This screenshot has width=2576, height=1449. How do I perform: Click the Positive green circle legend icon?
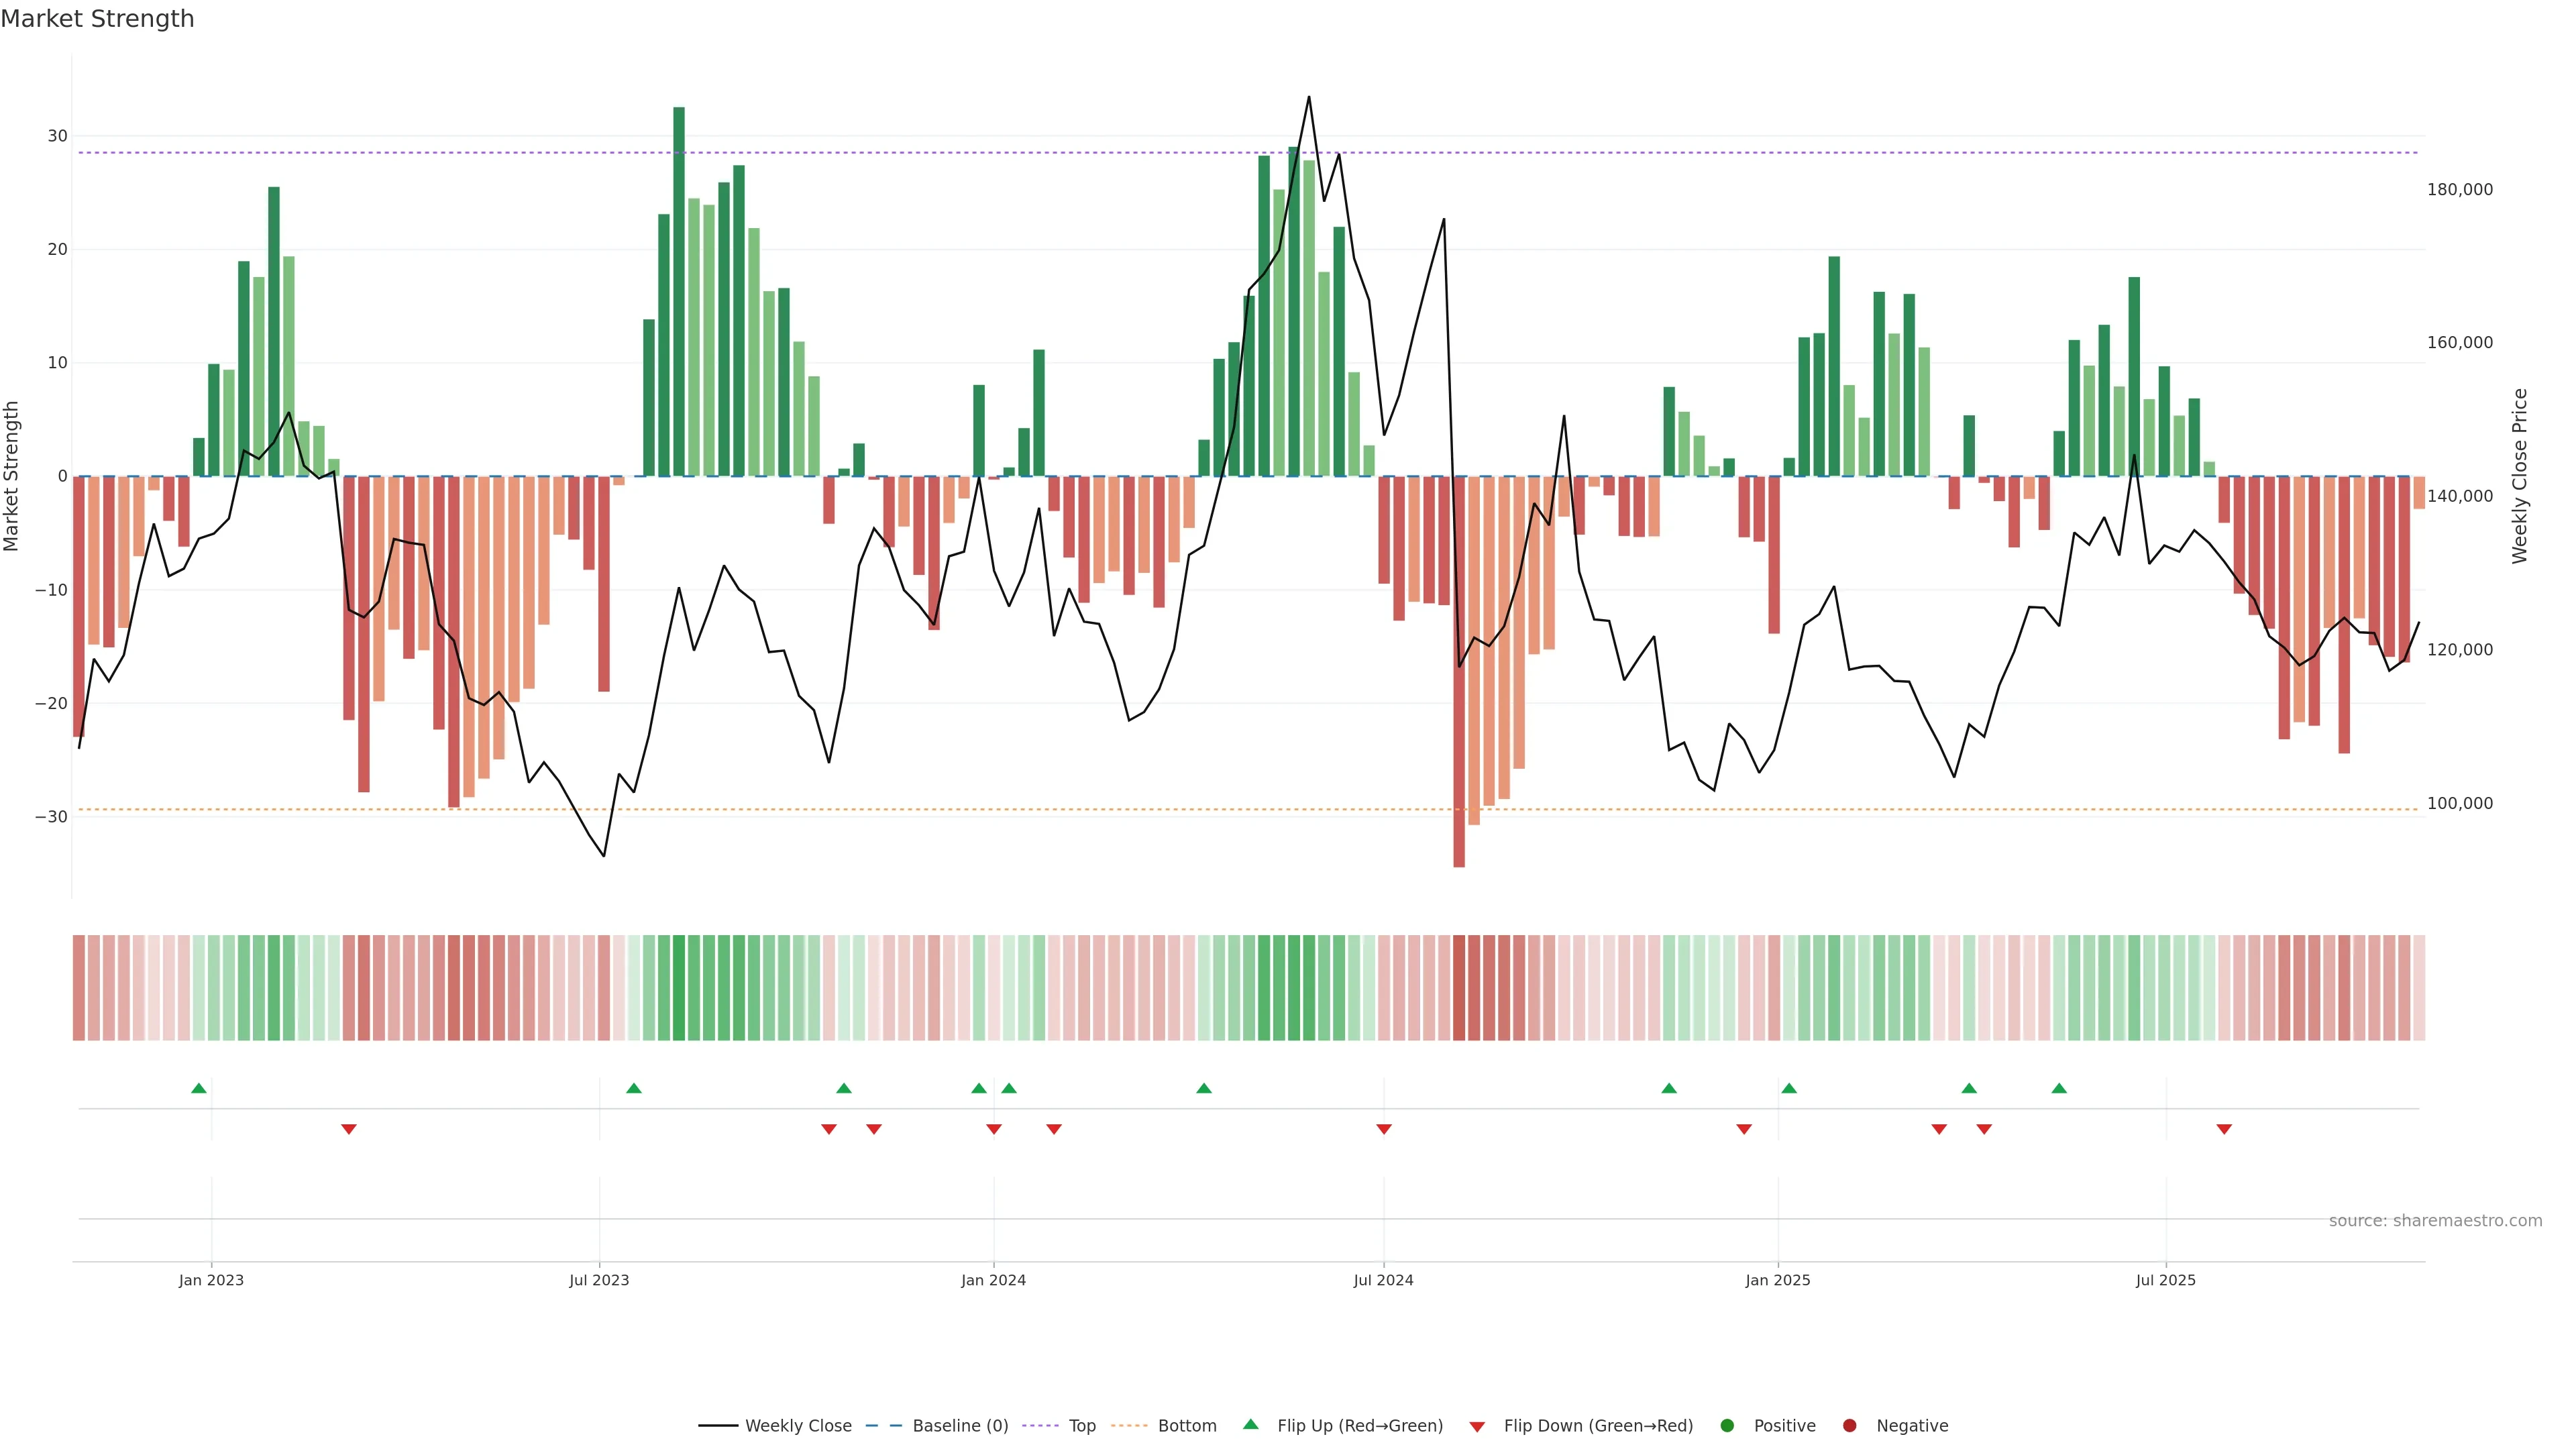1727,1425
